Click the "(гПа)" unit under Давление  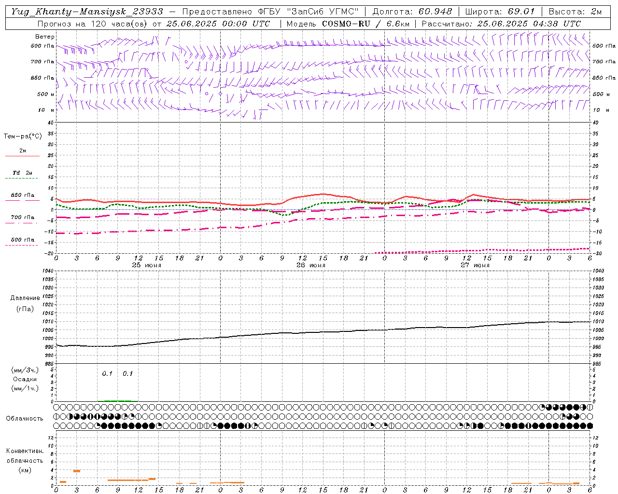coord(25,309)
